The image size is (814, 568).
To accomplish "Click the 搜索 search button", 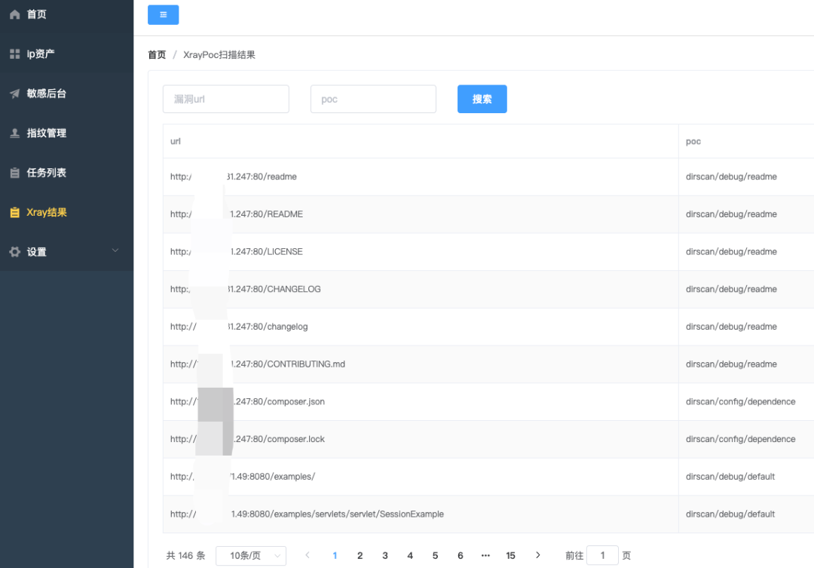I will (482, 99).
